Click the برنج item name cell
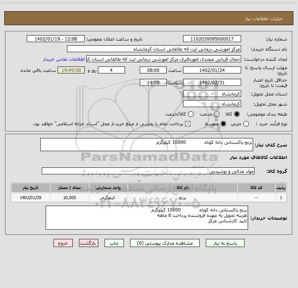The width and height of the screenshot is (298, 288). tap(182, 198)
